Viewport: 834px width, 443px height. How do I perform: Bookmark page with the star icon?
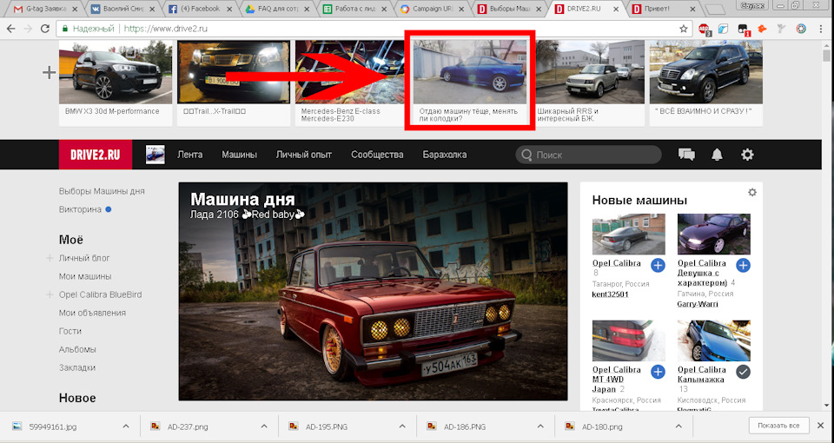point(684,29)
